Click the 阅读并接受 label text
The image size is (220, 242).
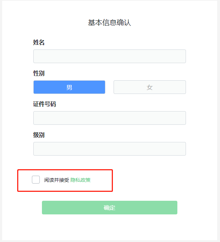point(56,180)
